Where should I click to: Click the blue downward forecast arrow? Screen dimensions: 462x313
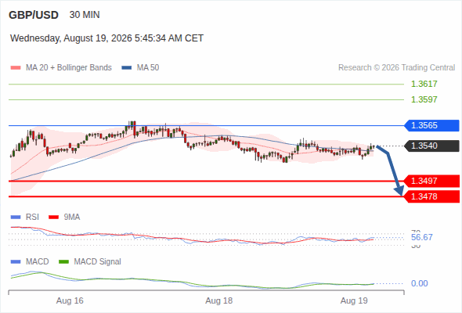point(391,170)
